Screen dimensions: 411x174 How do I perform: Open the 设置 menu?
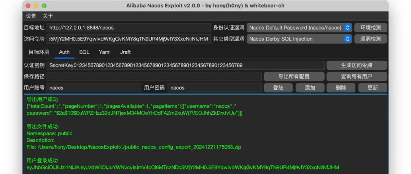pos(31,16)
